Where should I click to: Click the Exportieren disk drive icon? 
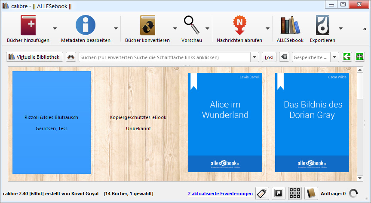322,25
